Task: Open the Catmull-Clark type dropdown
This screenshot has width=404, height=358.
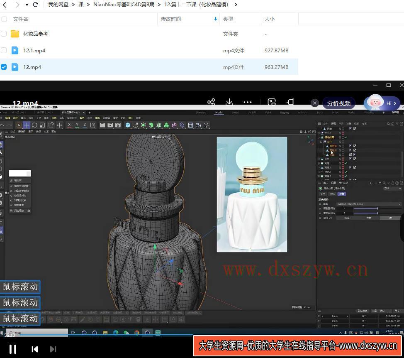Action: click(x=369, y=204)
